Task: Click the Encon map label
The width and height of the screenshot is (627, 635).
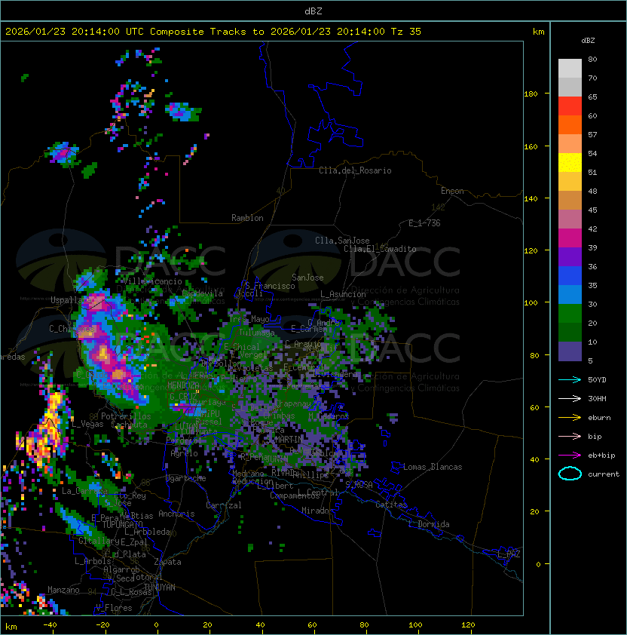Action: tap(452, 191)
